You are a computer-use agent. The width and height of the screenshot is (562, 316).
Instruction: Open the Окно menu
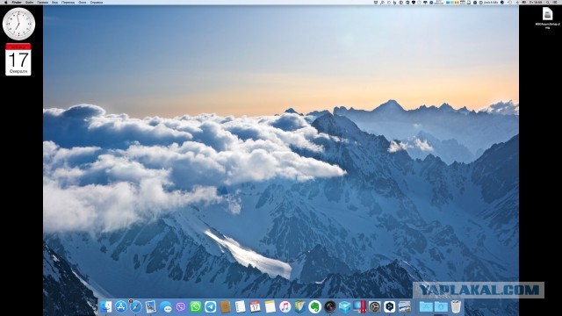(83, 2)
